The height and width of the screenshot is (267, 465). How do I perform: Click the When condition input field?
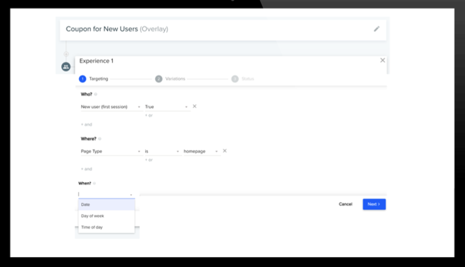point(104,194)
